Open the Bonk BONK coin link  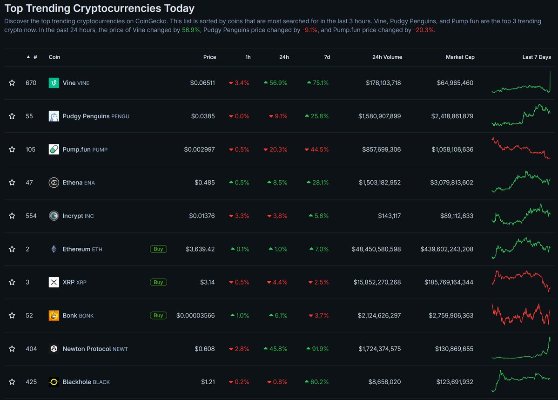[78, 315]
